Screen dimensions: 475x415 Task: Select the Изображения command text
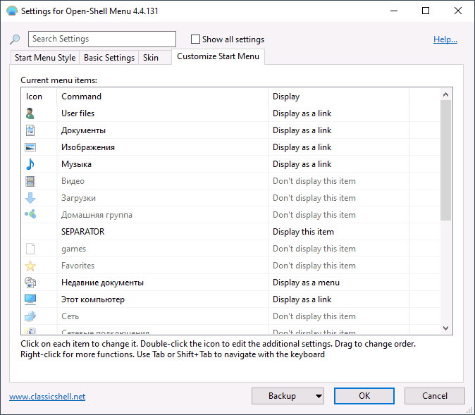click(x=88, y=147)
